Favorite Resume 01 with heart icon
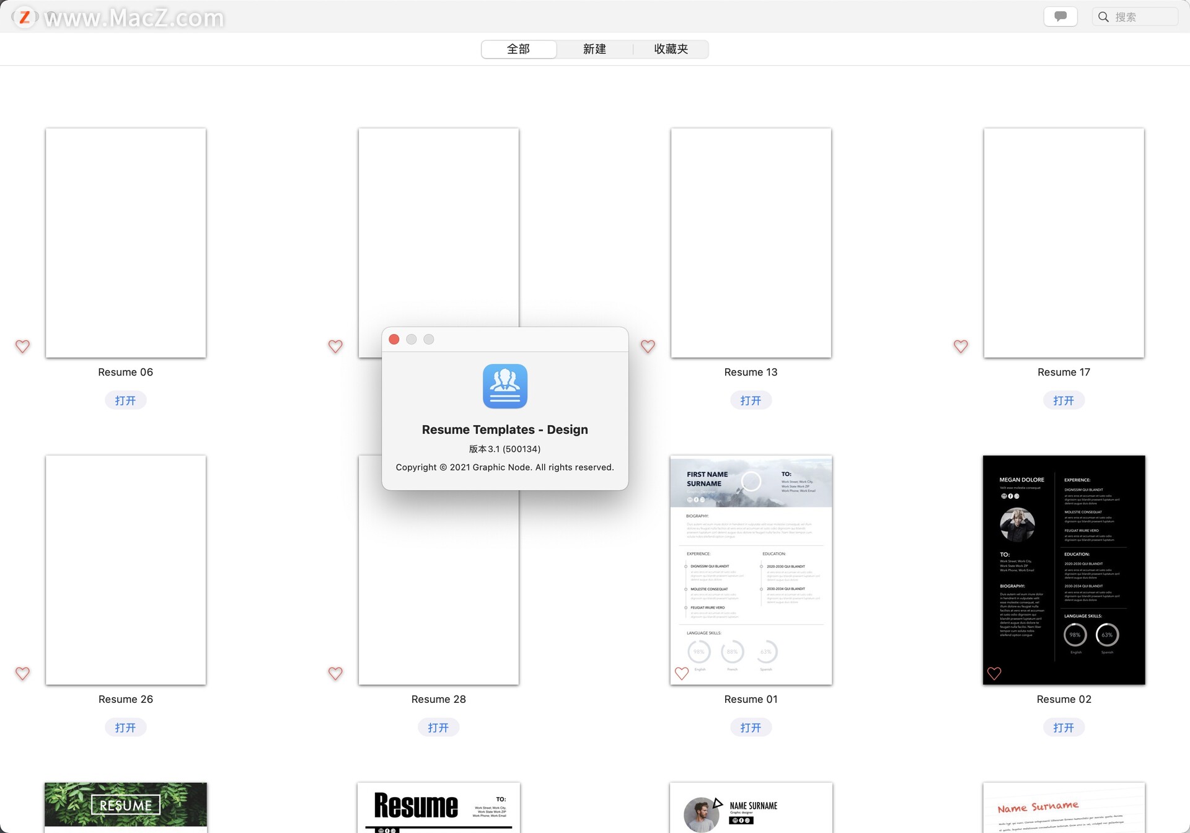The height and width of the screenshot is (833, 1190). click(x=682, y=674)
